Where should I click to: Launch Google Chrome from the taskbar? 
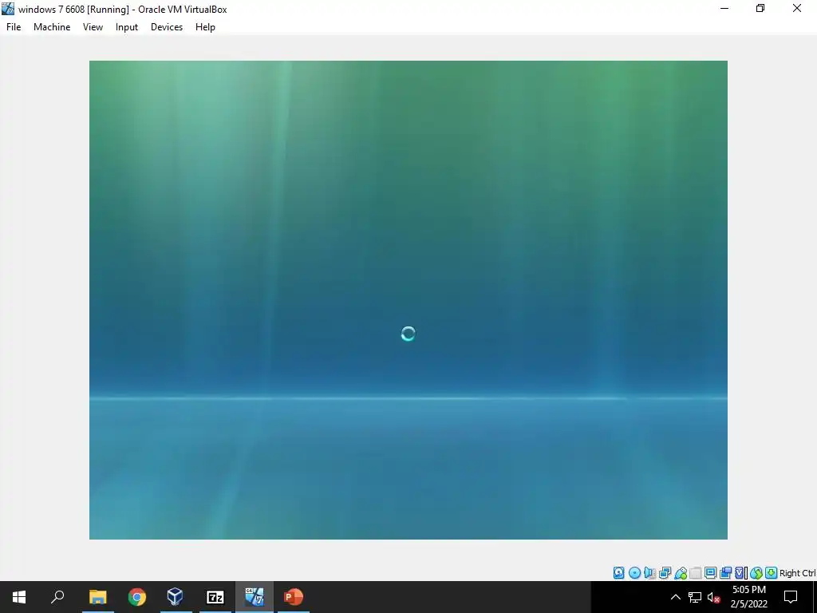pyautogui.click(x=137, y=597)
